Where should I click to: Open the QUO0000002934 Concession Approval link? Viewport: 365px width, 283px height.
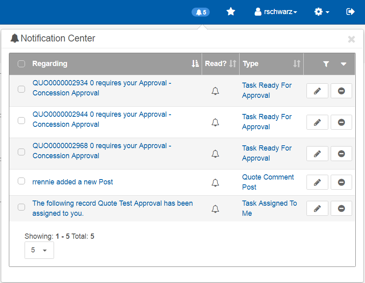click(102, 88)
